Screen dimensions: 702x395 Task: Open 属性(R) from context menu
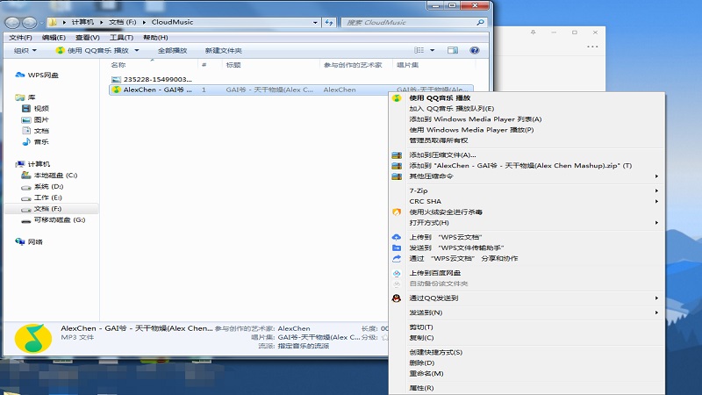pos(526,388)
